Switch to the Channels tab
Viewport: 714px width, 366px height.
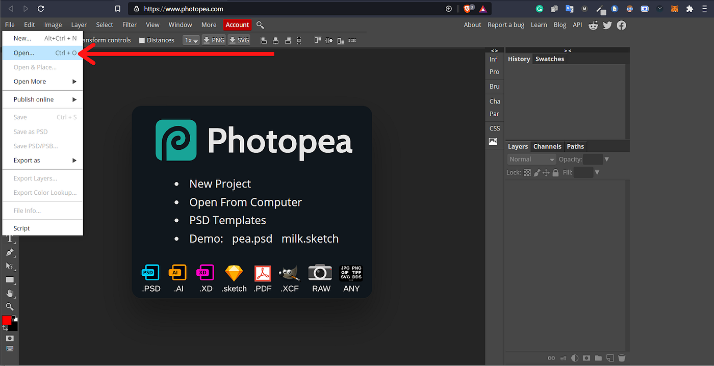[x=547, y=146]
